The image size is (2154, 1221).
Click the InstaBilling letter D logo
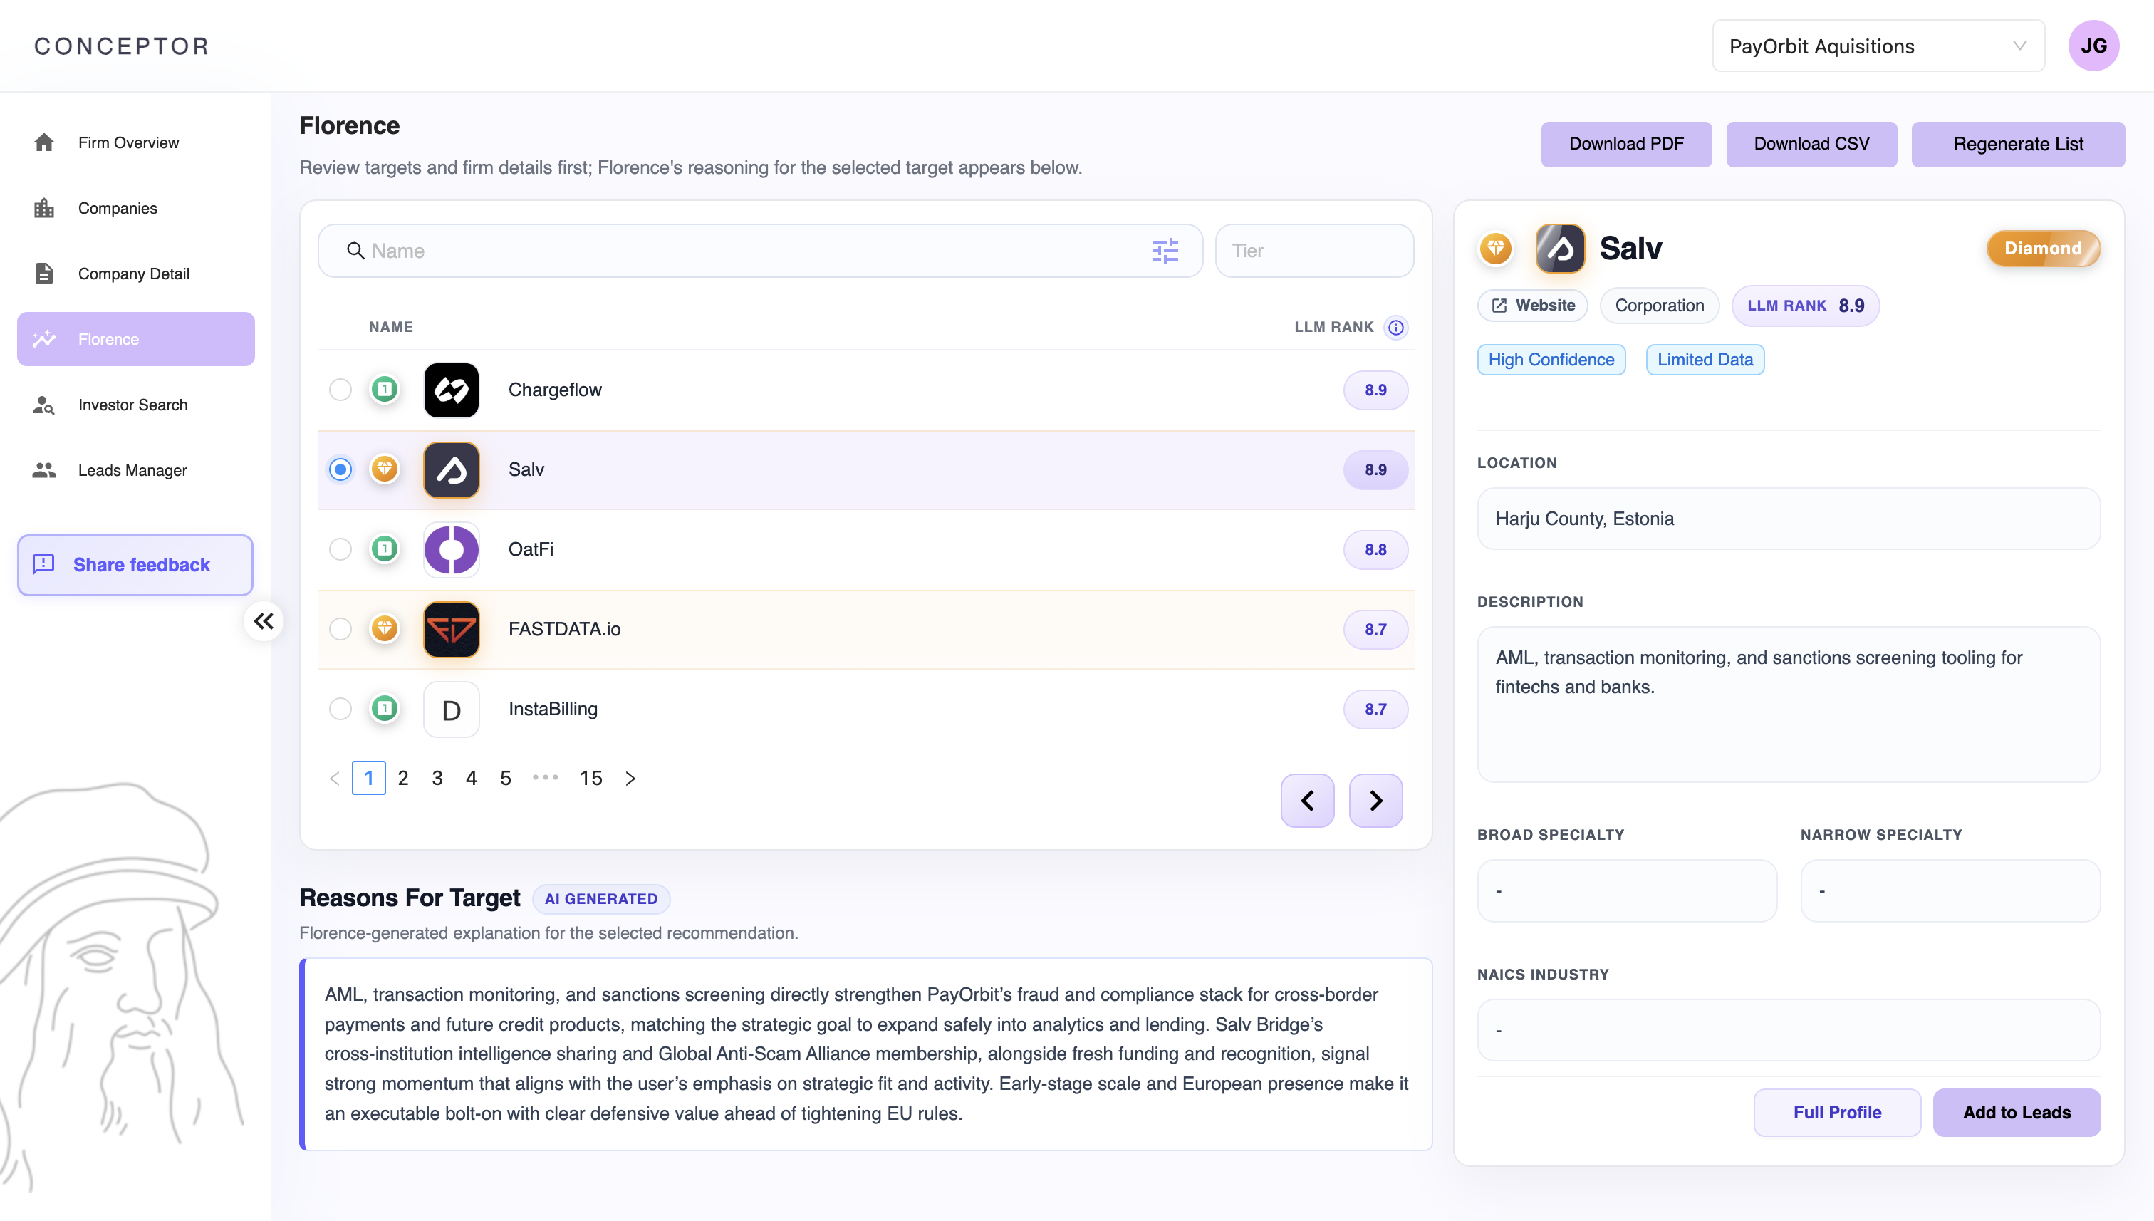(x=451, y=710)
